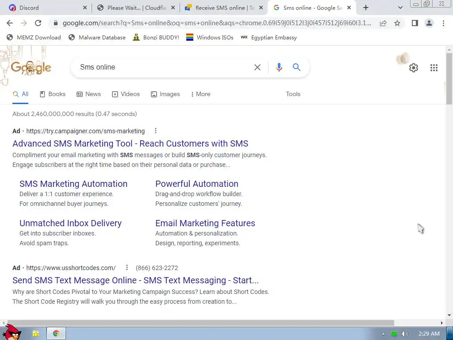Switch to Books results

pos(53,94)
